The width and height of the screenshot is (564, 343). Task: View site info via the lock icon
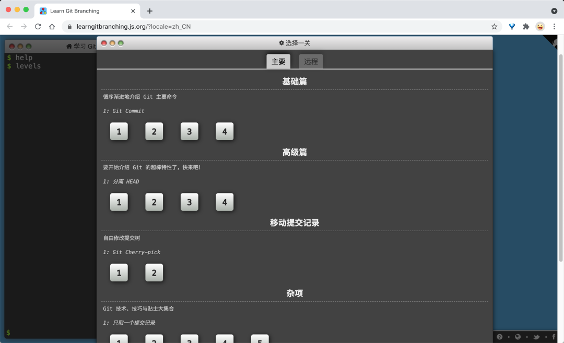[x=69, y=26]
